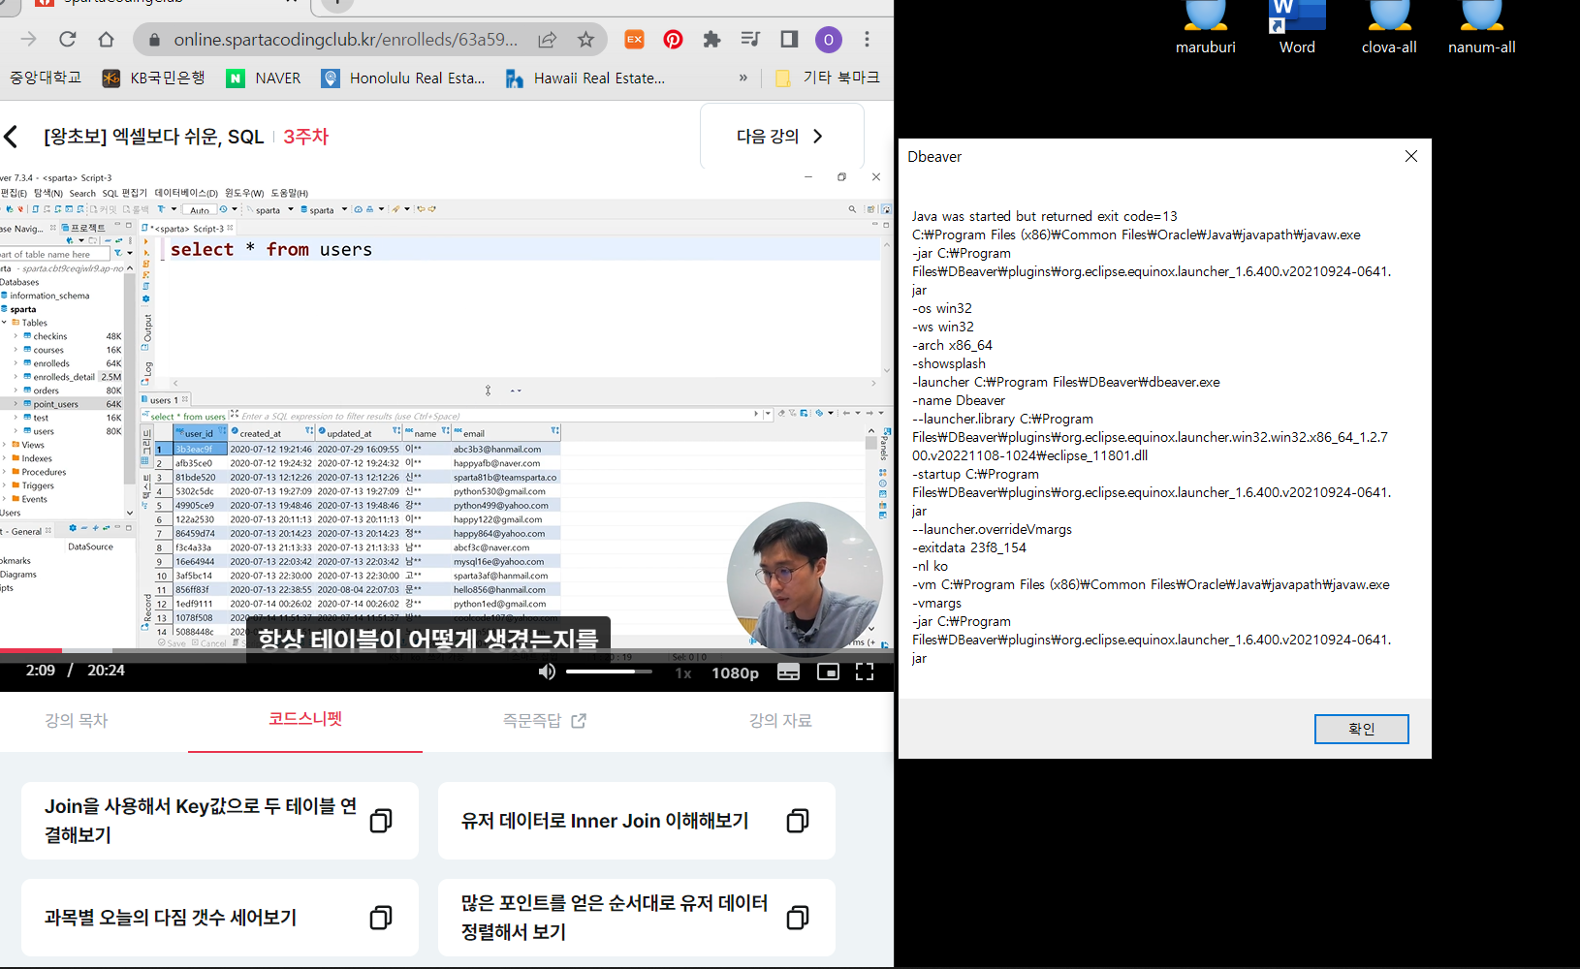The image size is (1580, 969).
Task: Open the Pinterest extension
Action: tap(673, 39)
